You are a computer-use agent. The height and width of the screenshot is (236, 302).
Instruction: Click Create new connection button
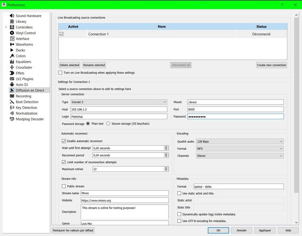(271, 65)
